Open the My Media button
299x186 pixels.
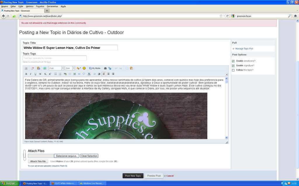(95, 68)
